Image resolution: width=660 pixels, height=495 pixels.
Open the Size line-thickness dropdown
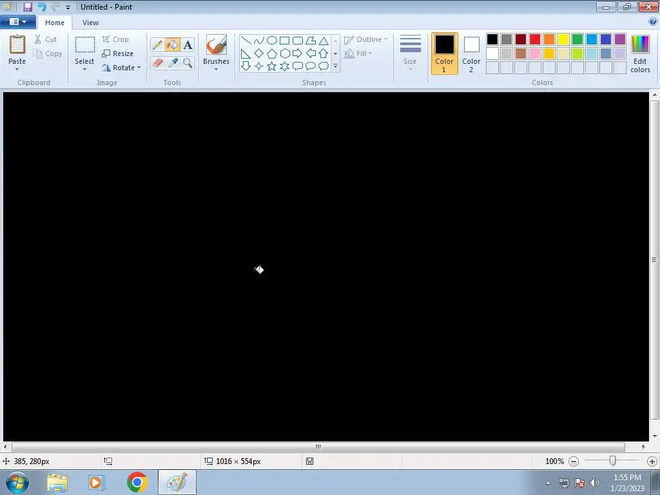(x=410, y=53)
